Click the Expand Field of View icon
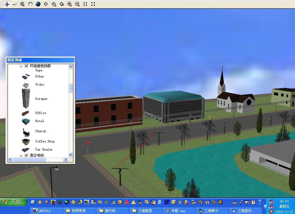Screen dimensions: 295x214 click(x=93, y=4)
